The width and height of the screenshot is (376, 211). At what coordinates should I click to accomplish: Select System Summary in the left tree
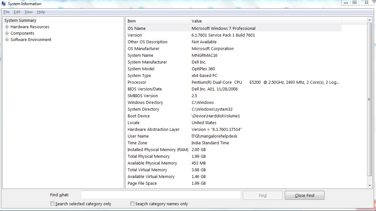click(x=20, y=20)
